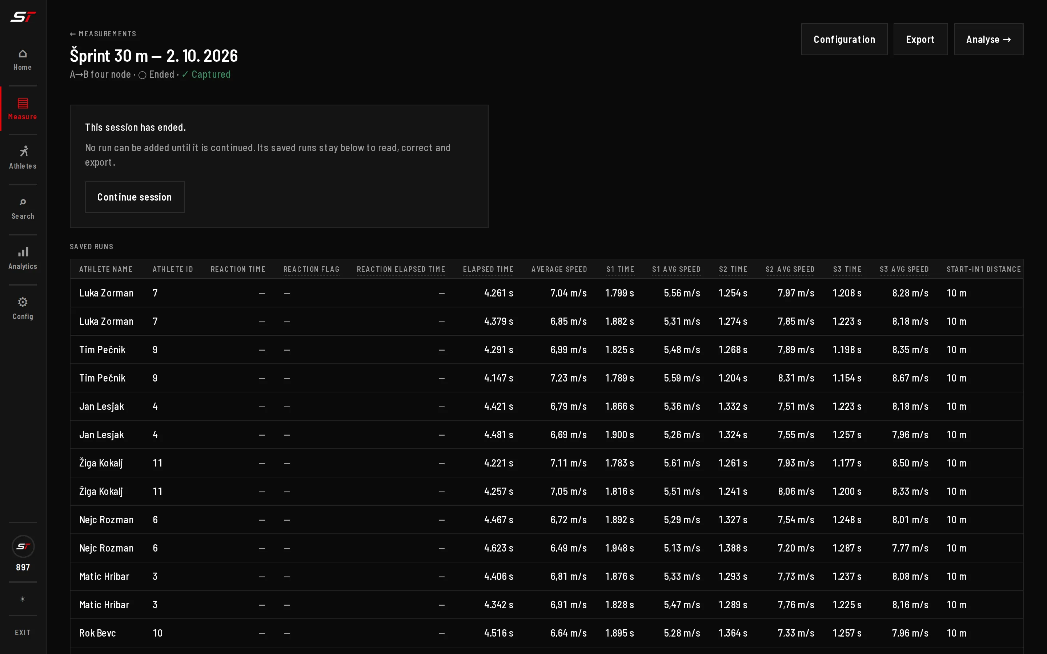
Task: Click the round ST device badge 897
Action: (23, 554)
